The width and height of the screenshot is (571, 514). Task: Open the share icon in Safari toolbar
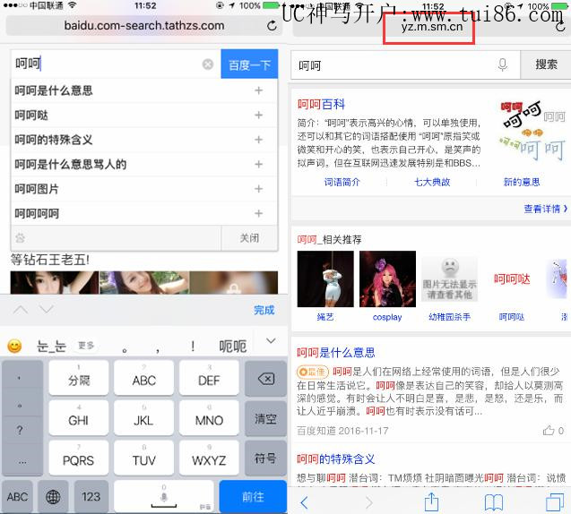pos(431,502)
